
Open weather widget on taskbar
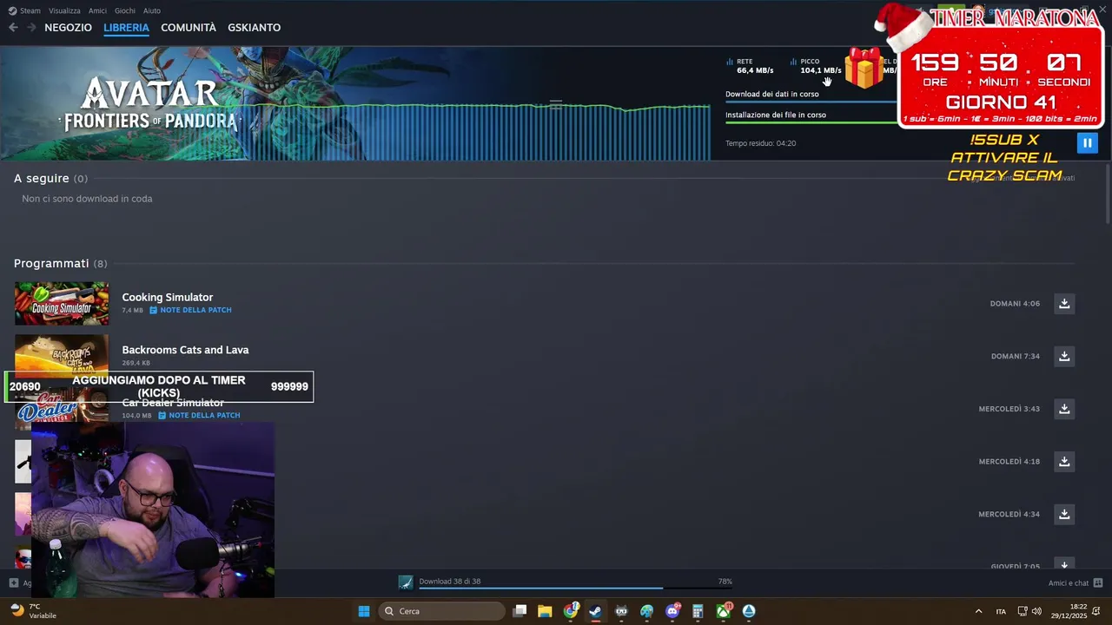33,611
